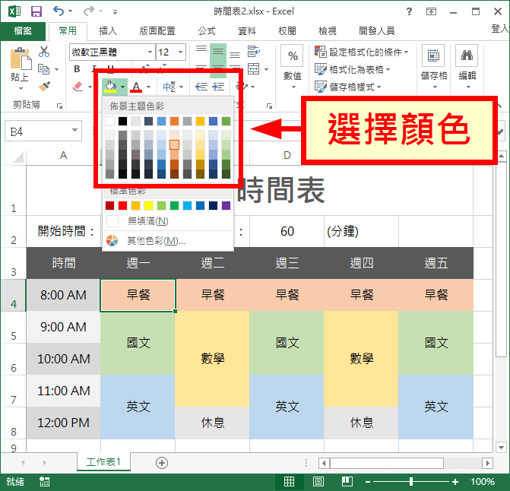Screen dimensions: 510x491
Task: Click the Font Color letter A icon
Action: click(x=136, y=87)
